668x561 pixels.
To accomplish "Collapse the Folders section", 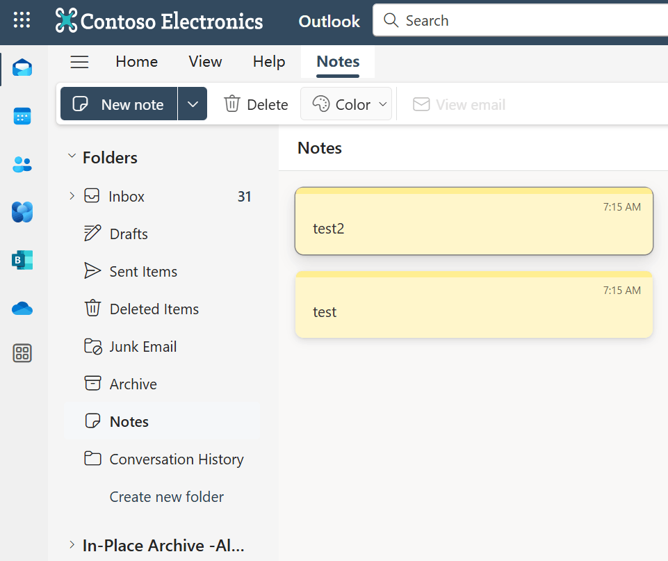I will pyautogui.click(x=72, y=157).
